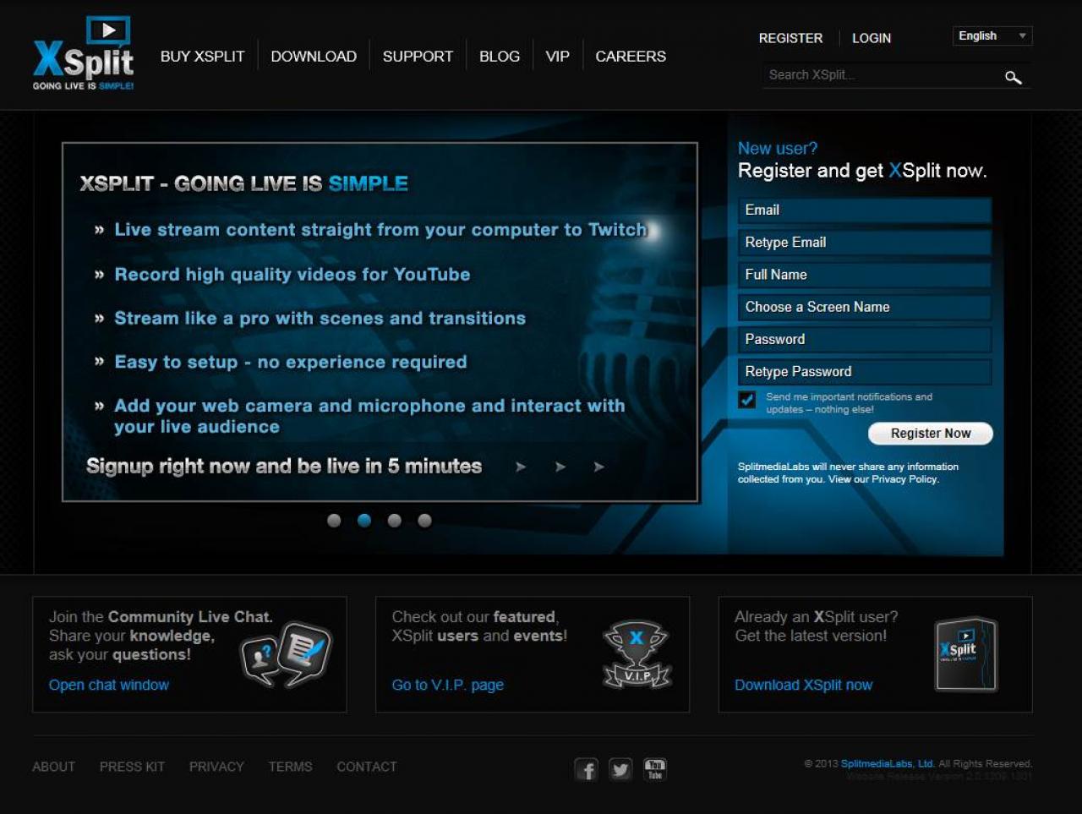Click the Password field
The height and width of the screenshot is (814, 1082).
click(x=864, y=339)
